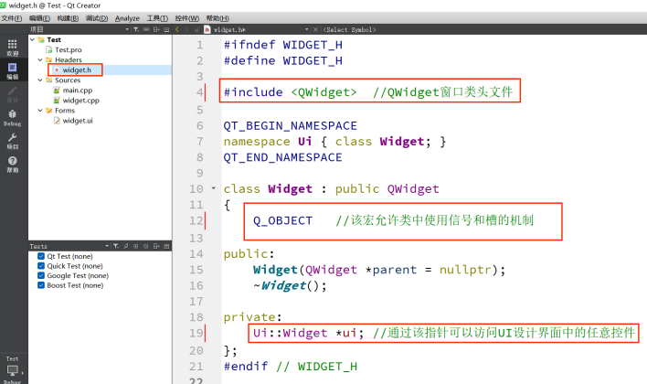Collapse all in the Tests panel
Screen dimensions: 647x384
(146, 246)
